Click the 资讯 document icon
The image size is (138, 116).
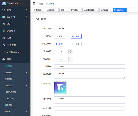[x=4, y=24]
